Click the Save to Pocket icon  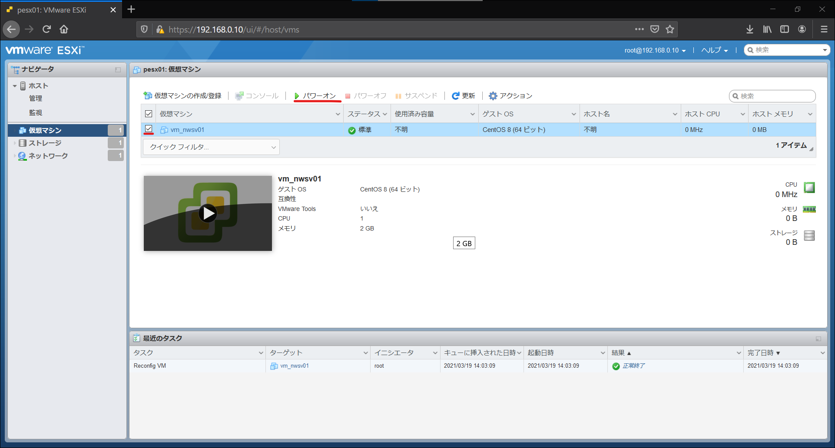pyautogui.click(x=655, y=30)
